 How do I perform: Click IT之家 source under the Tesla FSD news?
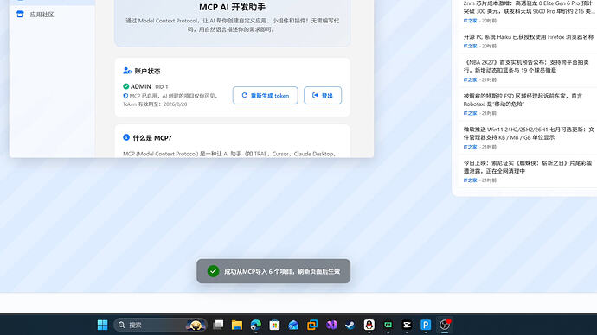(x=470, y=114)
